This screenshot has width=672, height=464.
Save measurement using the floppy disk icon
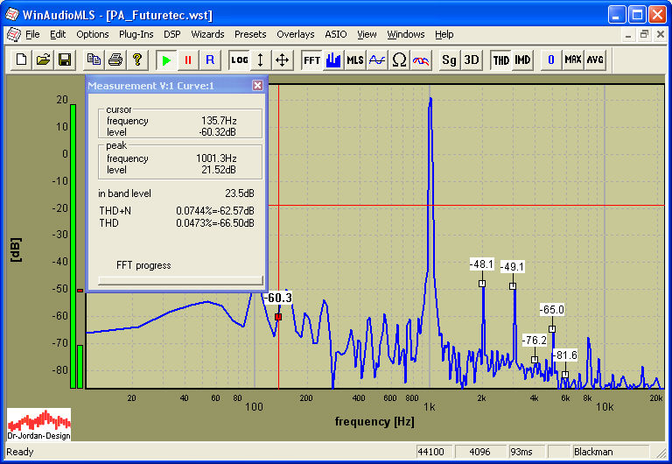(x=64, y=60)
